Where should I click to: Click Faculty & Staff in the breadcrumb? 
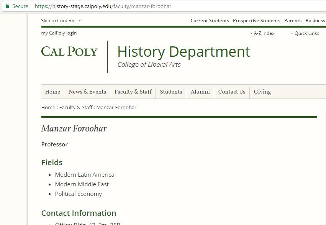click(76, 108)
